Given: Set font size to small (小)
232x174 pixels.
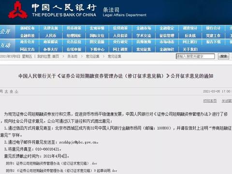Looking at the screenshot, I should (x=16, y=92).
